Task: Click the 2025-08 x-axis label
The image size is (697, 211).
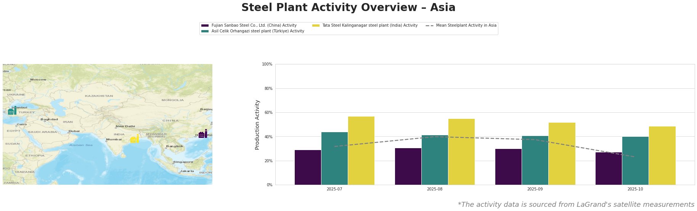Action: click(x=435, y=189)
